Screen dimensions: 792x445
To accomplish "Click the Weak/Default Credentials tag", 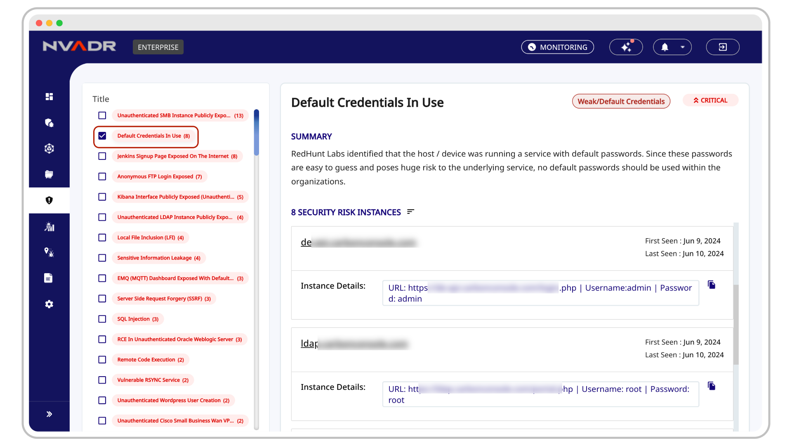I will [x=621, y=101].
